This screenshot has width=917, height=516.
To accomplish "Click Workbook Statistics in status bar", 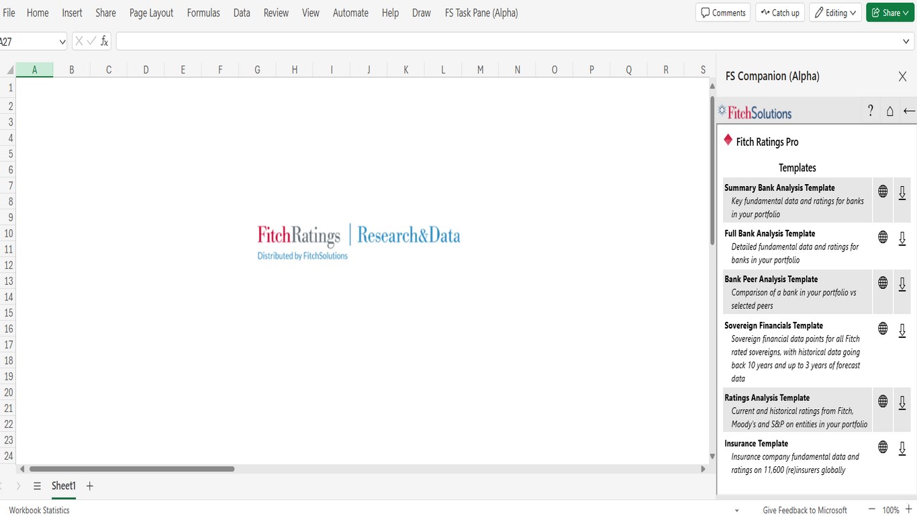I will coord(39,510).
